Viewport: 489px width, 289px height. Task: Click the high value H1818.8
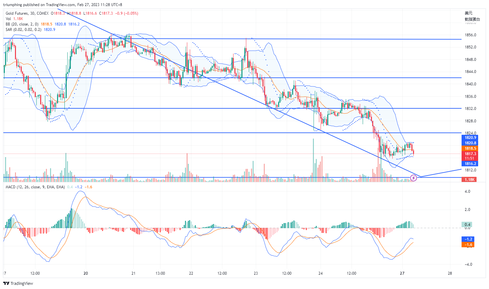pyautogui.click(x=74, y=13)
